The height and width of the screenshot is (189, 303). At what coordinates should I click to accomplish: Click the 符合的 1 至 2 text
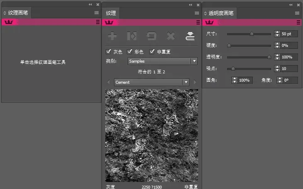coord(151,72)
